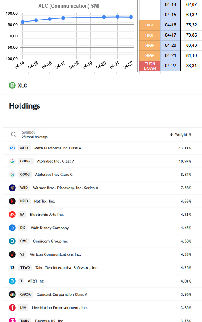Open the TTWO ticker tag
Viewport: 202px width, 322px height.
pyautogui.click(x=25, y=268)
